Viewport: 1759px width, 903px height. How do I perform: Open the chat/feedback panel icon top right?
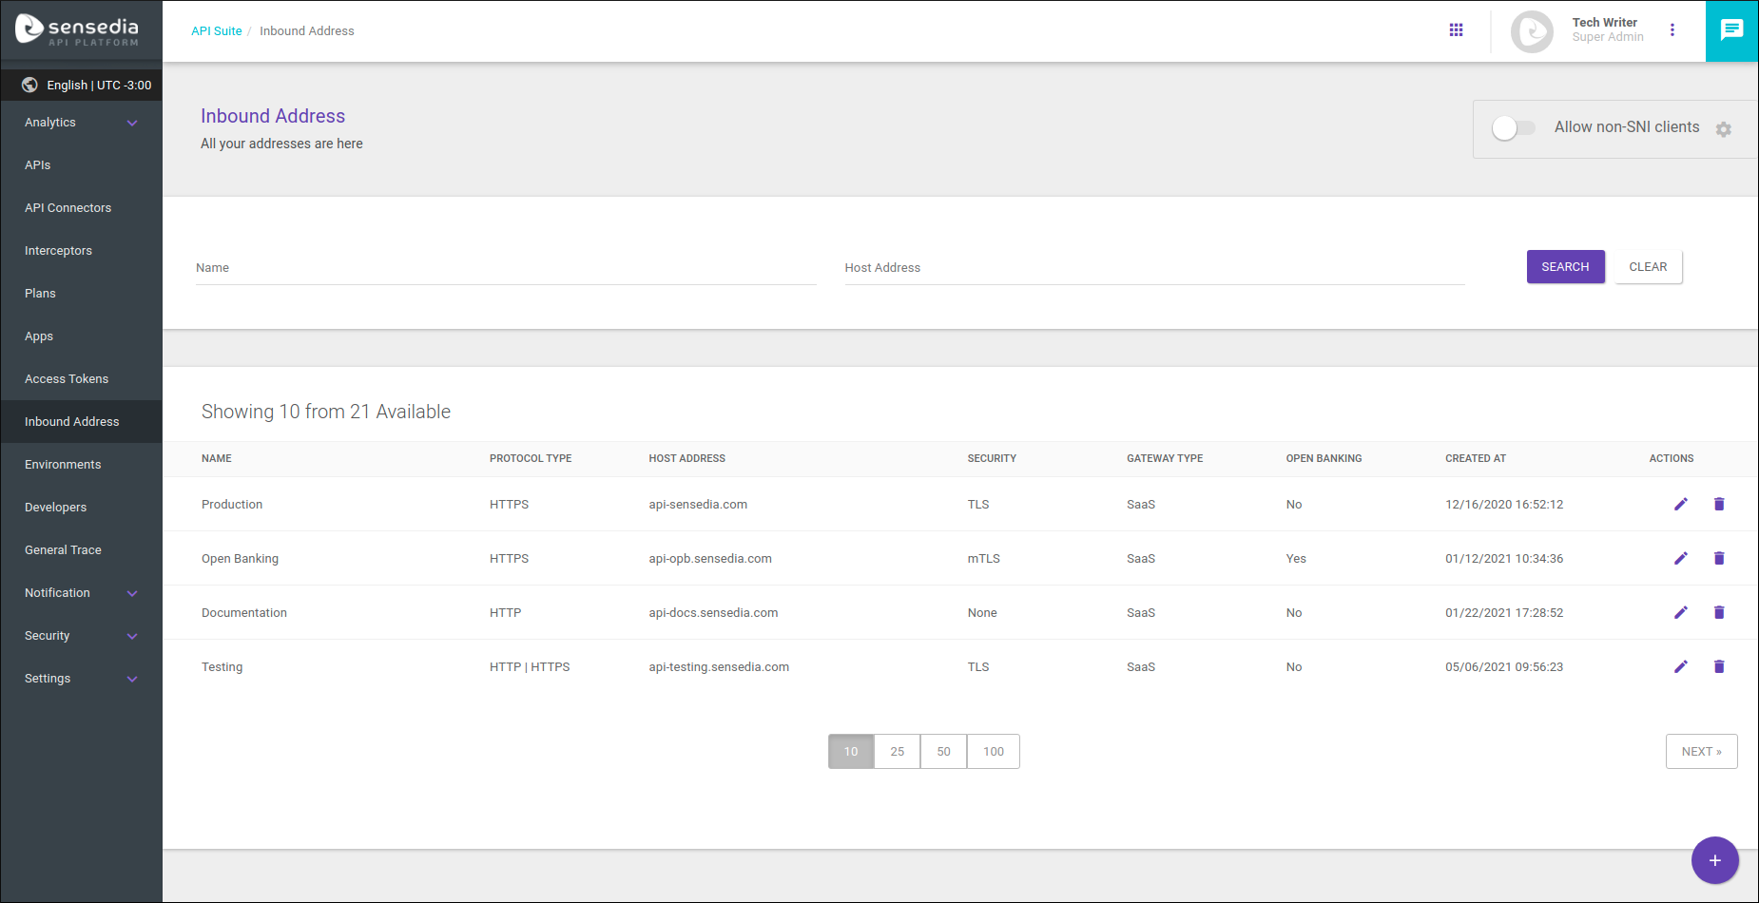(1731, 29)
